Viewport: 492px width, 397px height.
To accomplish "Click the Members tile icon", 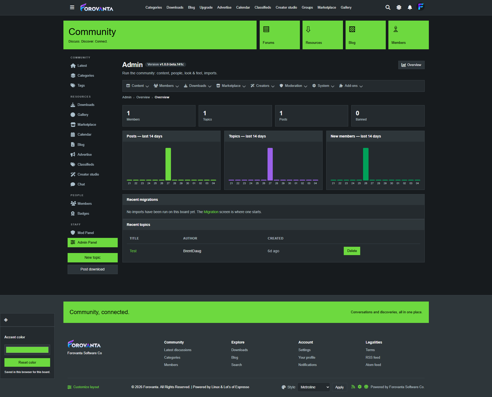I will pyautogui.click(x=396, y=29).
